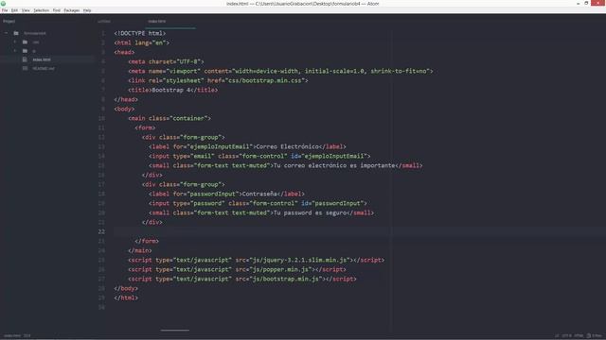
Task: Click the 'Bootstrap 4' title text
Action: [171, 90]
